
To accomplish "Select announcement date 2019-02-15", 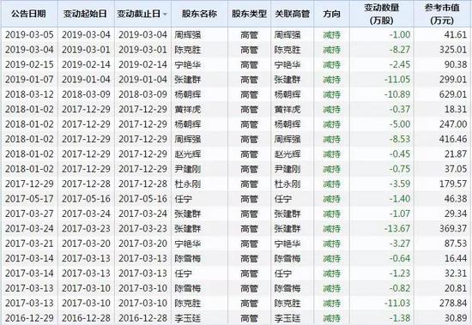I will pyautogui.click(x=29, y=64).
